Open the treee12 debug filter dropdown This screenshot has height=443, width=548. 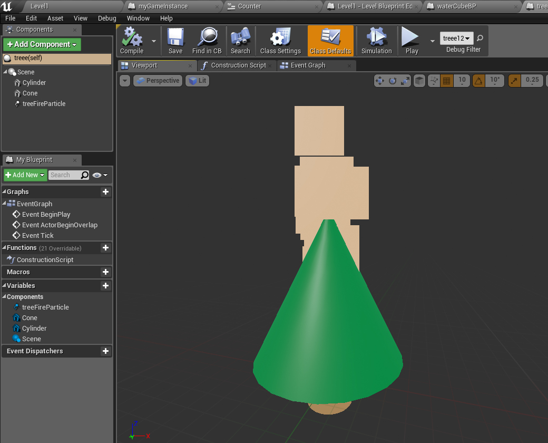click(x=456, y=38)
